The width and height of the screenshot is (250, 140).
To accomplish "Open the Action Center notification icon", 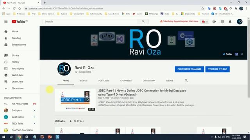I will click(x=245, y=137).
